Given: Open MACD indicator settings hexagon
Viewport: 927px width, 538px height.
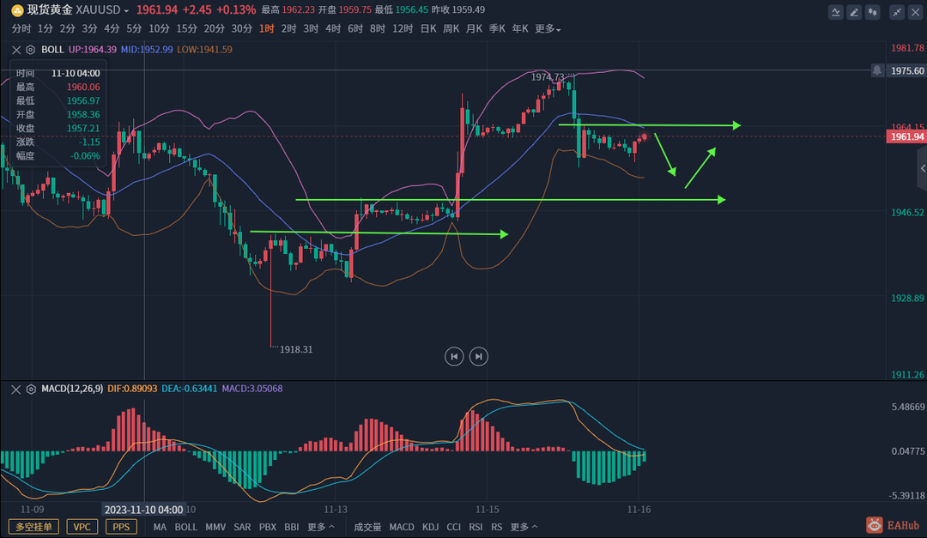Looking at the screenshot, I should point(31,389).
